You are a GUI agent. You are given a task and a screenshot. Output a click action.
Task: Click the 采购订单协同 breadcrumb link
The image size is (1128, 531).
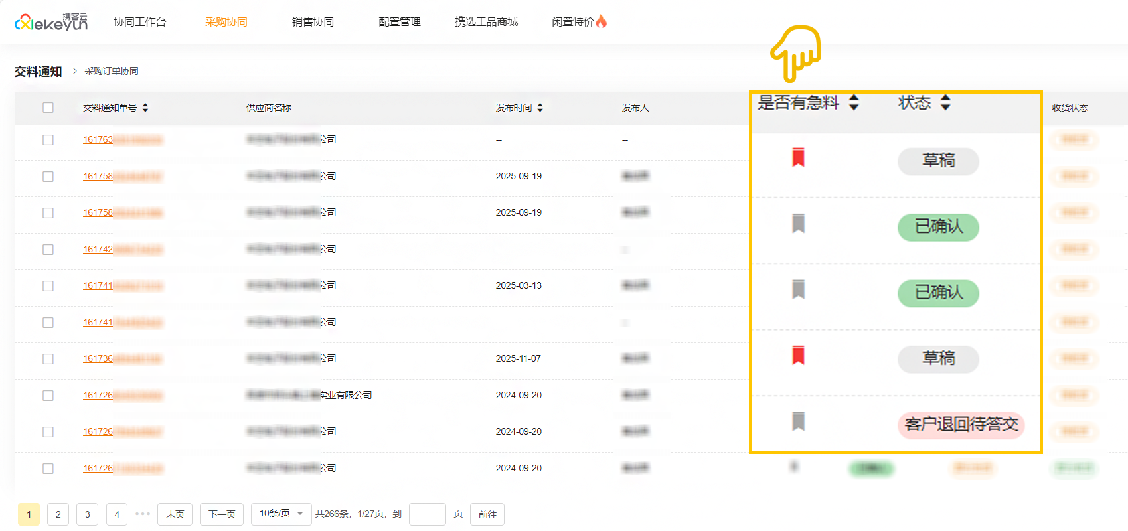click(x=112, y=71)
